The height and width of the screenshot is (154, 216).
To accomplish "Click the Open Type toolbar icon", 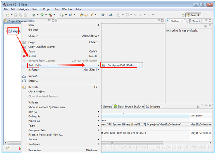I will [x=82, y=15].
